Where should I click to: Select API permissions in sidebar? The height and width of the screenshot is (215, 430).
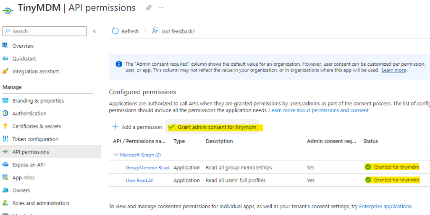pos(50,152)
